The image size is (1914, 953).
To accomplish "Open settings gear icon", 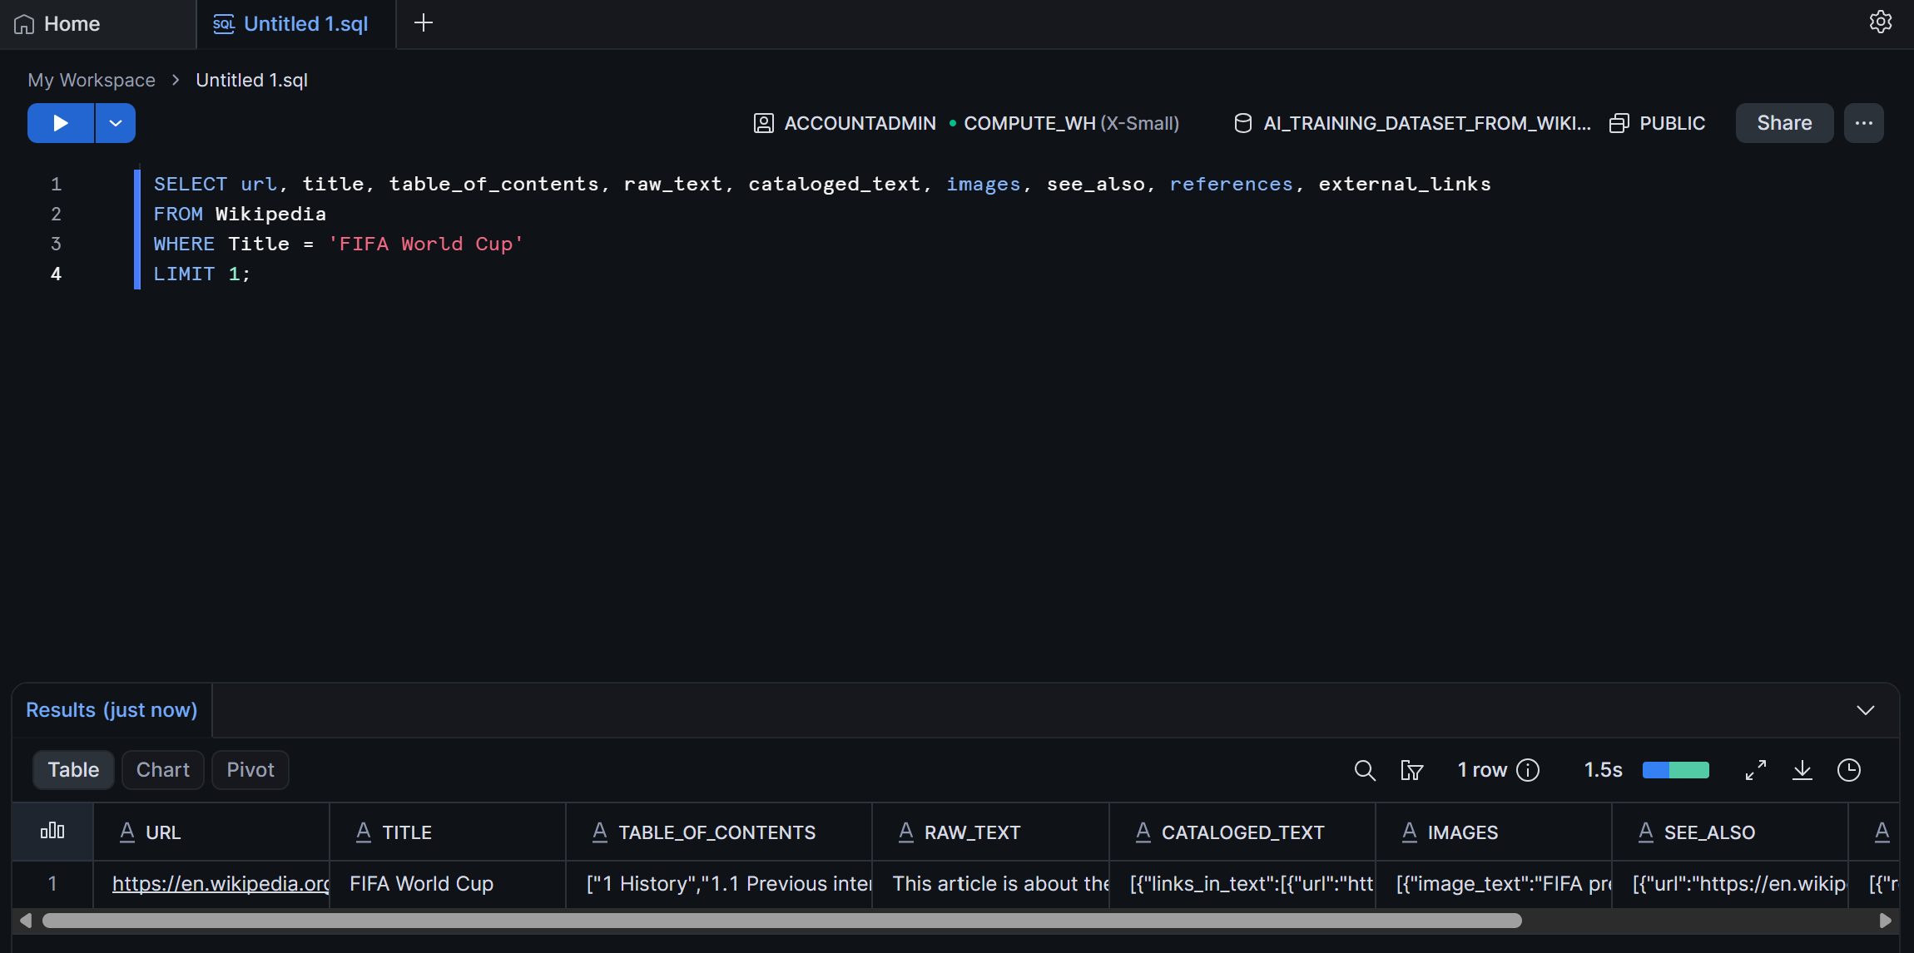I will tap(1881, 22).
